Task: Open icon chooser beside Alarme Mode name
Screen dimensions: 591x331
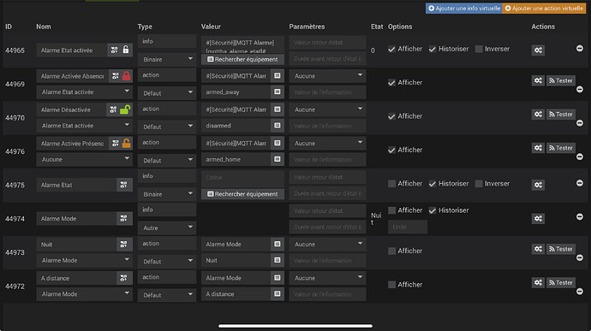Action: click(123, 218)
